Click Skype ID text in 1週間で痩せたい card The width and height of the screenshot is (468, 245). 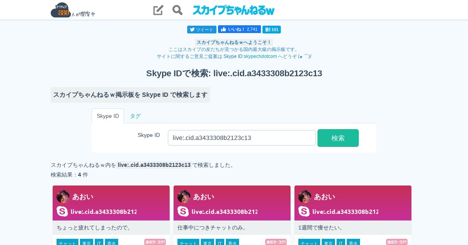pyautogui.click(x=345, y=212)
